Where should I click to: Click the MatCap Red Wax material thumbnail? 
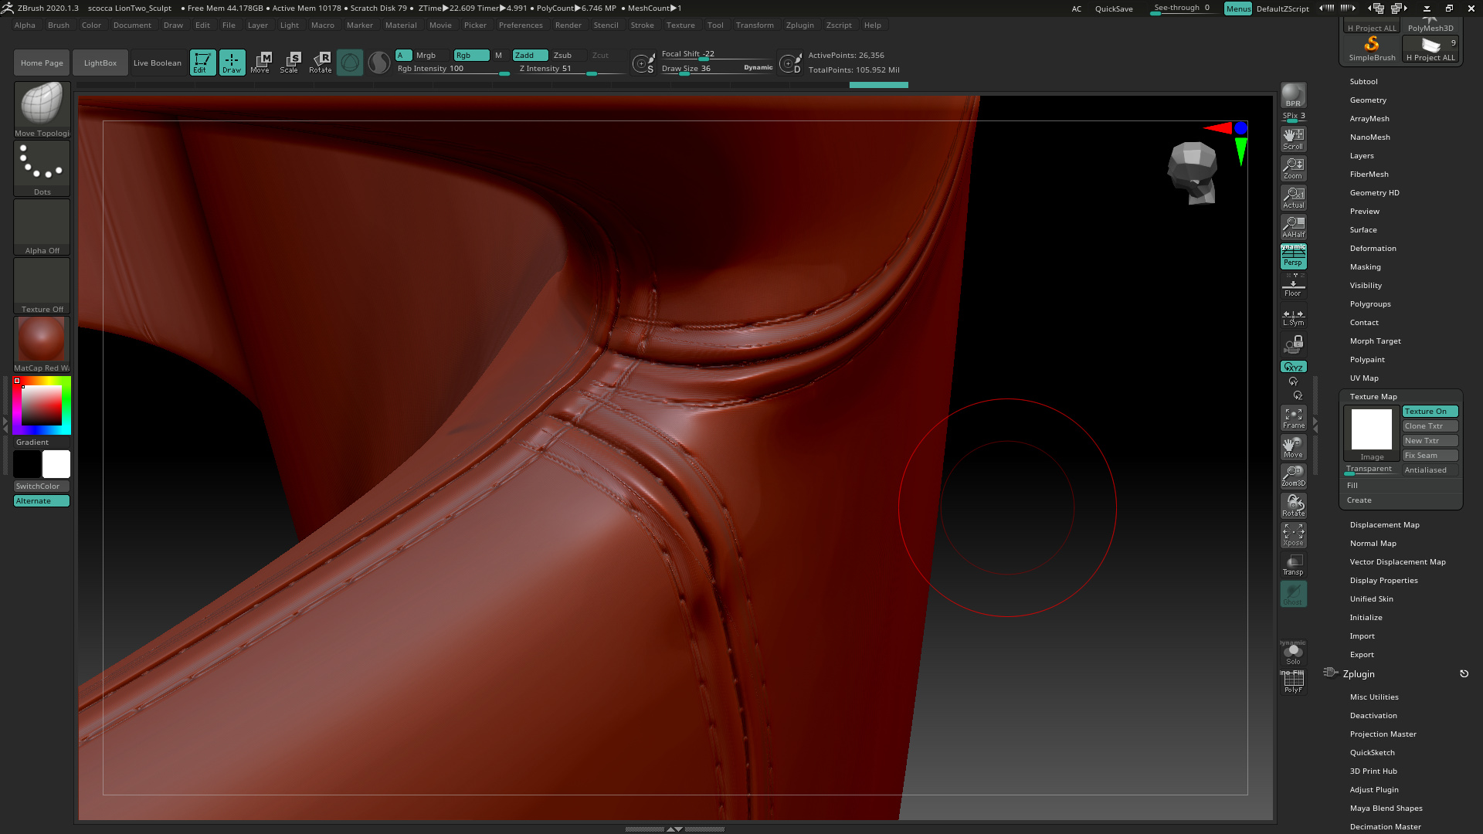point(42,340)
